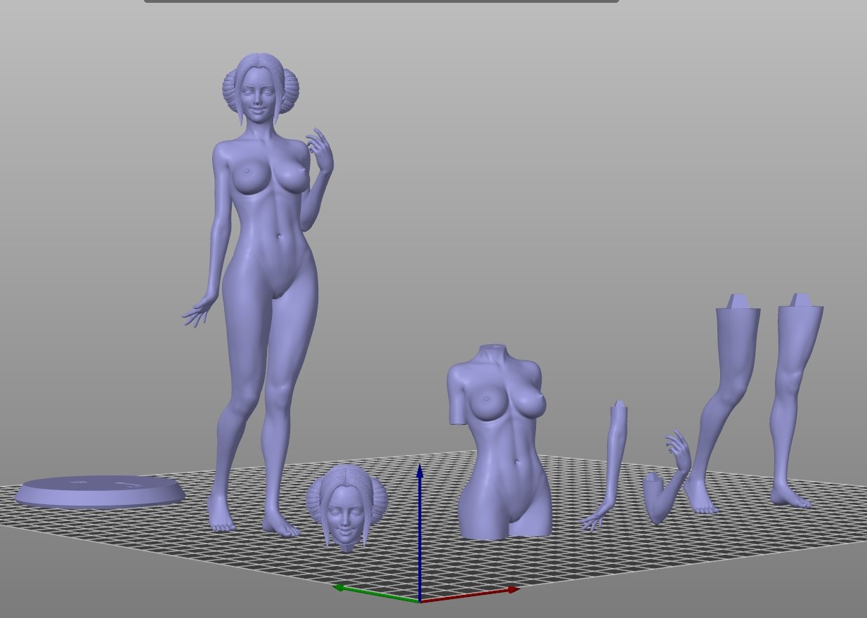Select the straight arm part
Screen dimensions: 867x618
coord(613,463)
